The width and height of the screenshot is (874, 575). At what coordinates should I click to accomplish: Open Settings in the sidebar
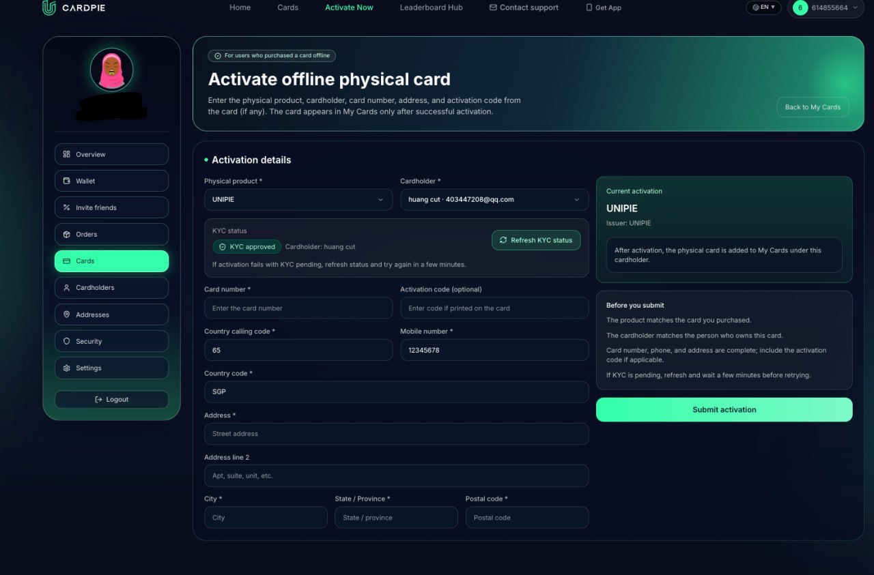[x=111, y=368]
